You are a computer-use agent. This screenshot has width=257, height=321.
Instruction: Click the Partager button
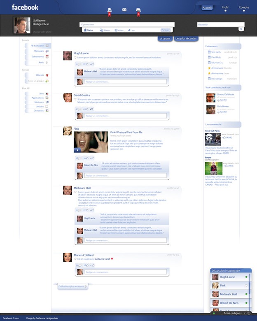click(x=166, y=30)
